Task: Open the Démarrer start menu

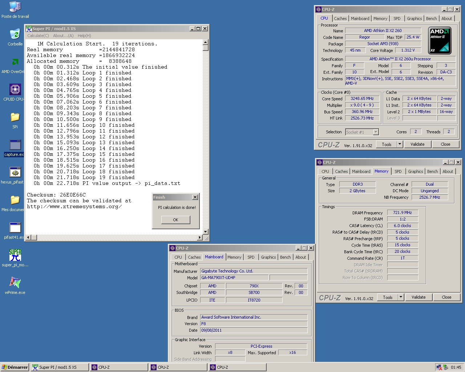Action: [15, 367]
